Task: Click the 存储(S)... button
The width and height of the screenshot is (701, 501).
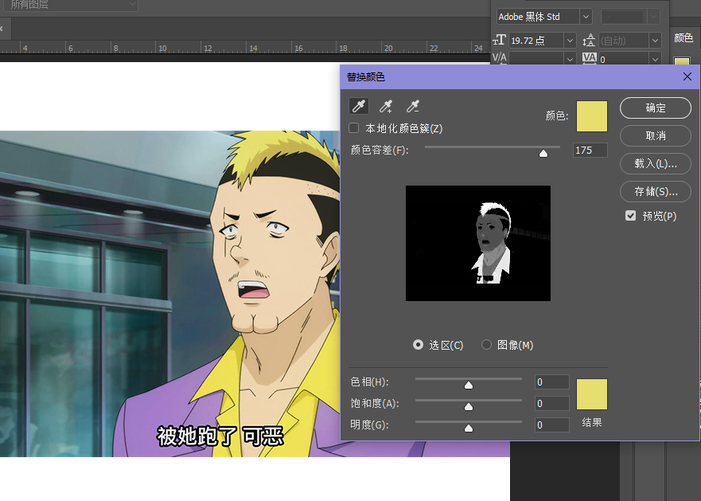Action: click(x=656, y=192)
